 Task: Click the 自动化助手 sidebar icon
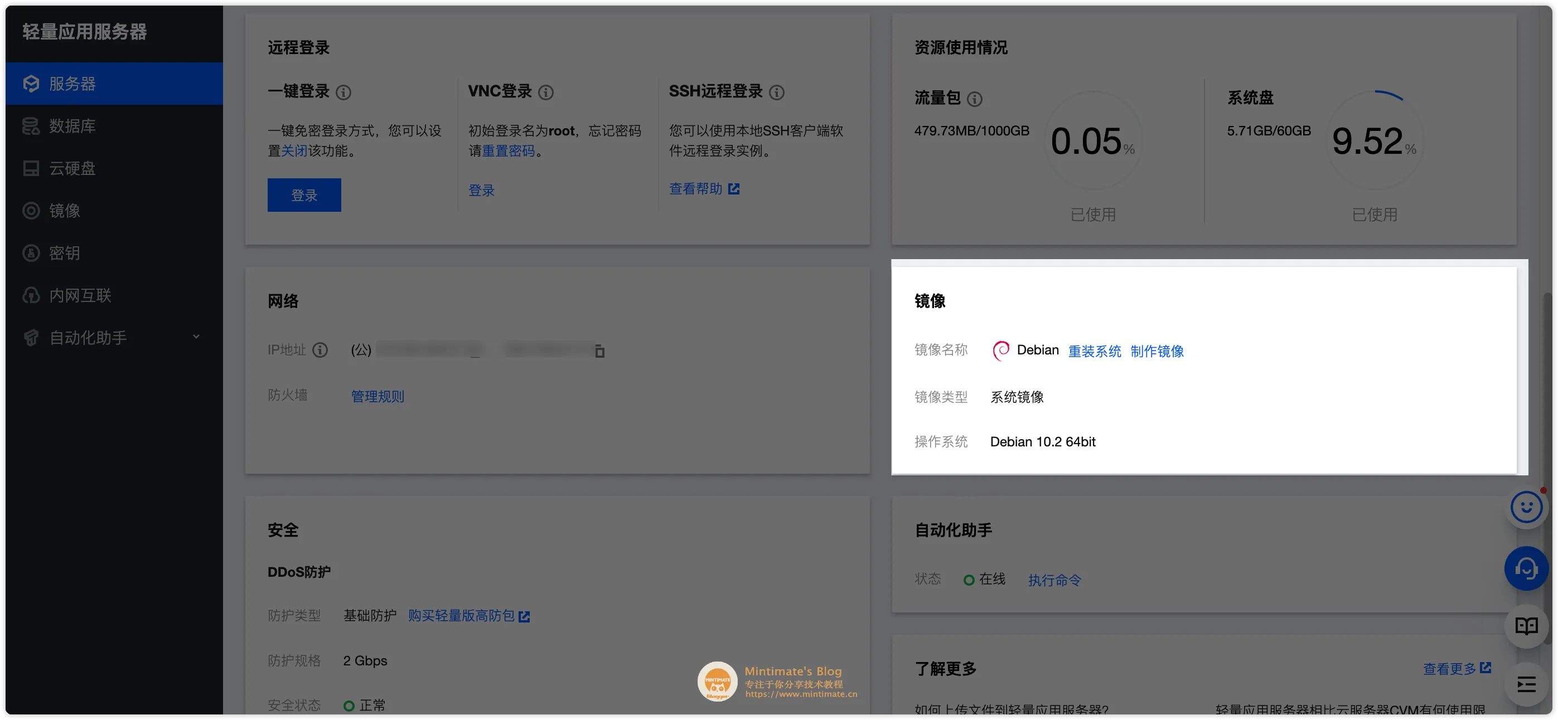tap(31, 337)
